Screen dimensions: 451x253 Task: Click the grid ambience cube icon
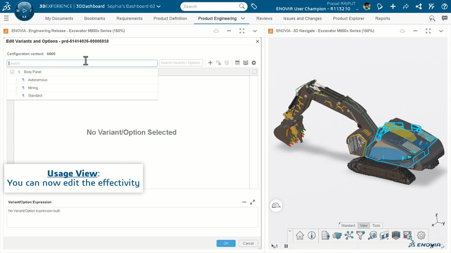coord(396,236)
